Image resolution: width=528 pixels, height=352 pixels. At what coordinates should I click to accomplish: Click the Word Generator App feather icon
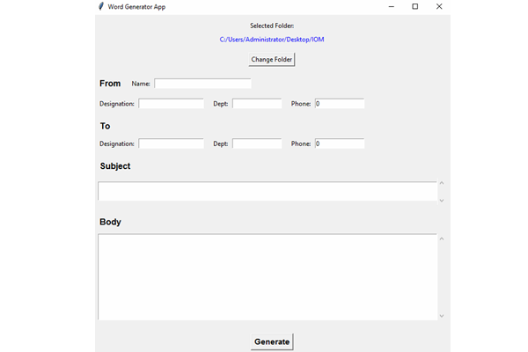click(x=100, y=6)
